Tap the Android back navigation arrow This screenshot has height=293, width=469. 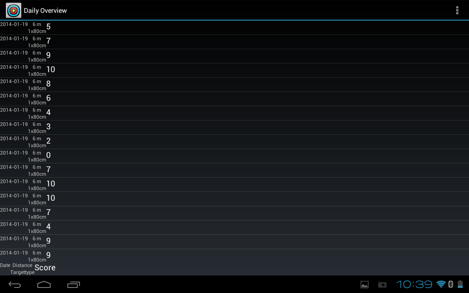click(15, 285)
